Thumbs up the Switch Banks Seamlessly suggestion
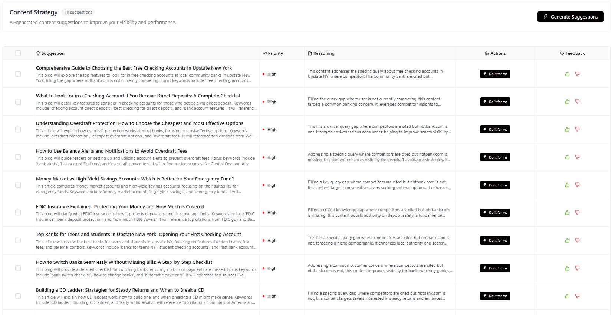The image size is (615, 315). [x=567, y=268]
